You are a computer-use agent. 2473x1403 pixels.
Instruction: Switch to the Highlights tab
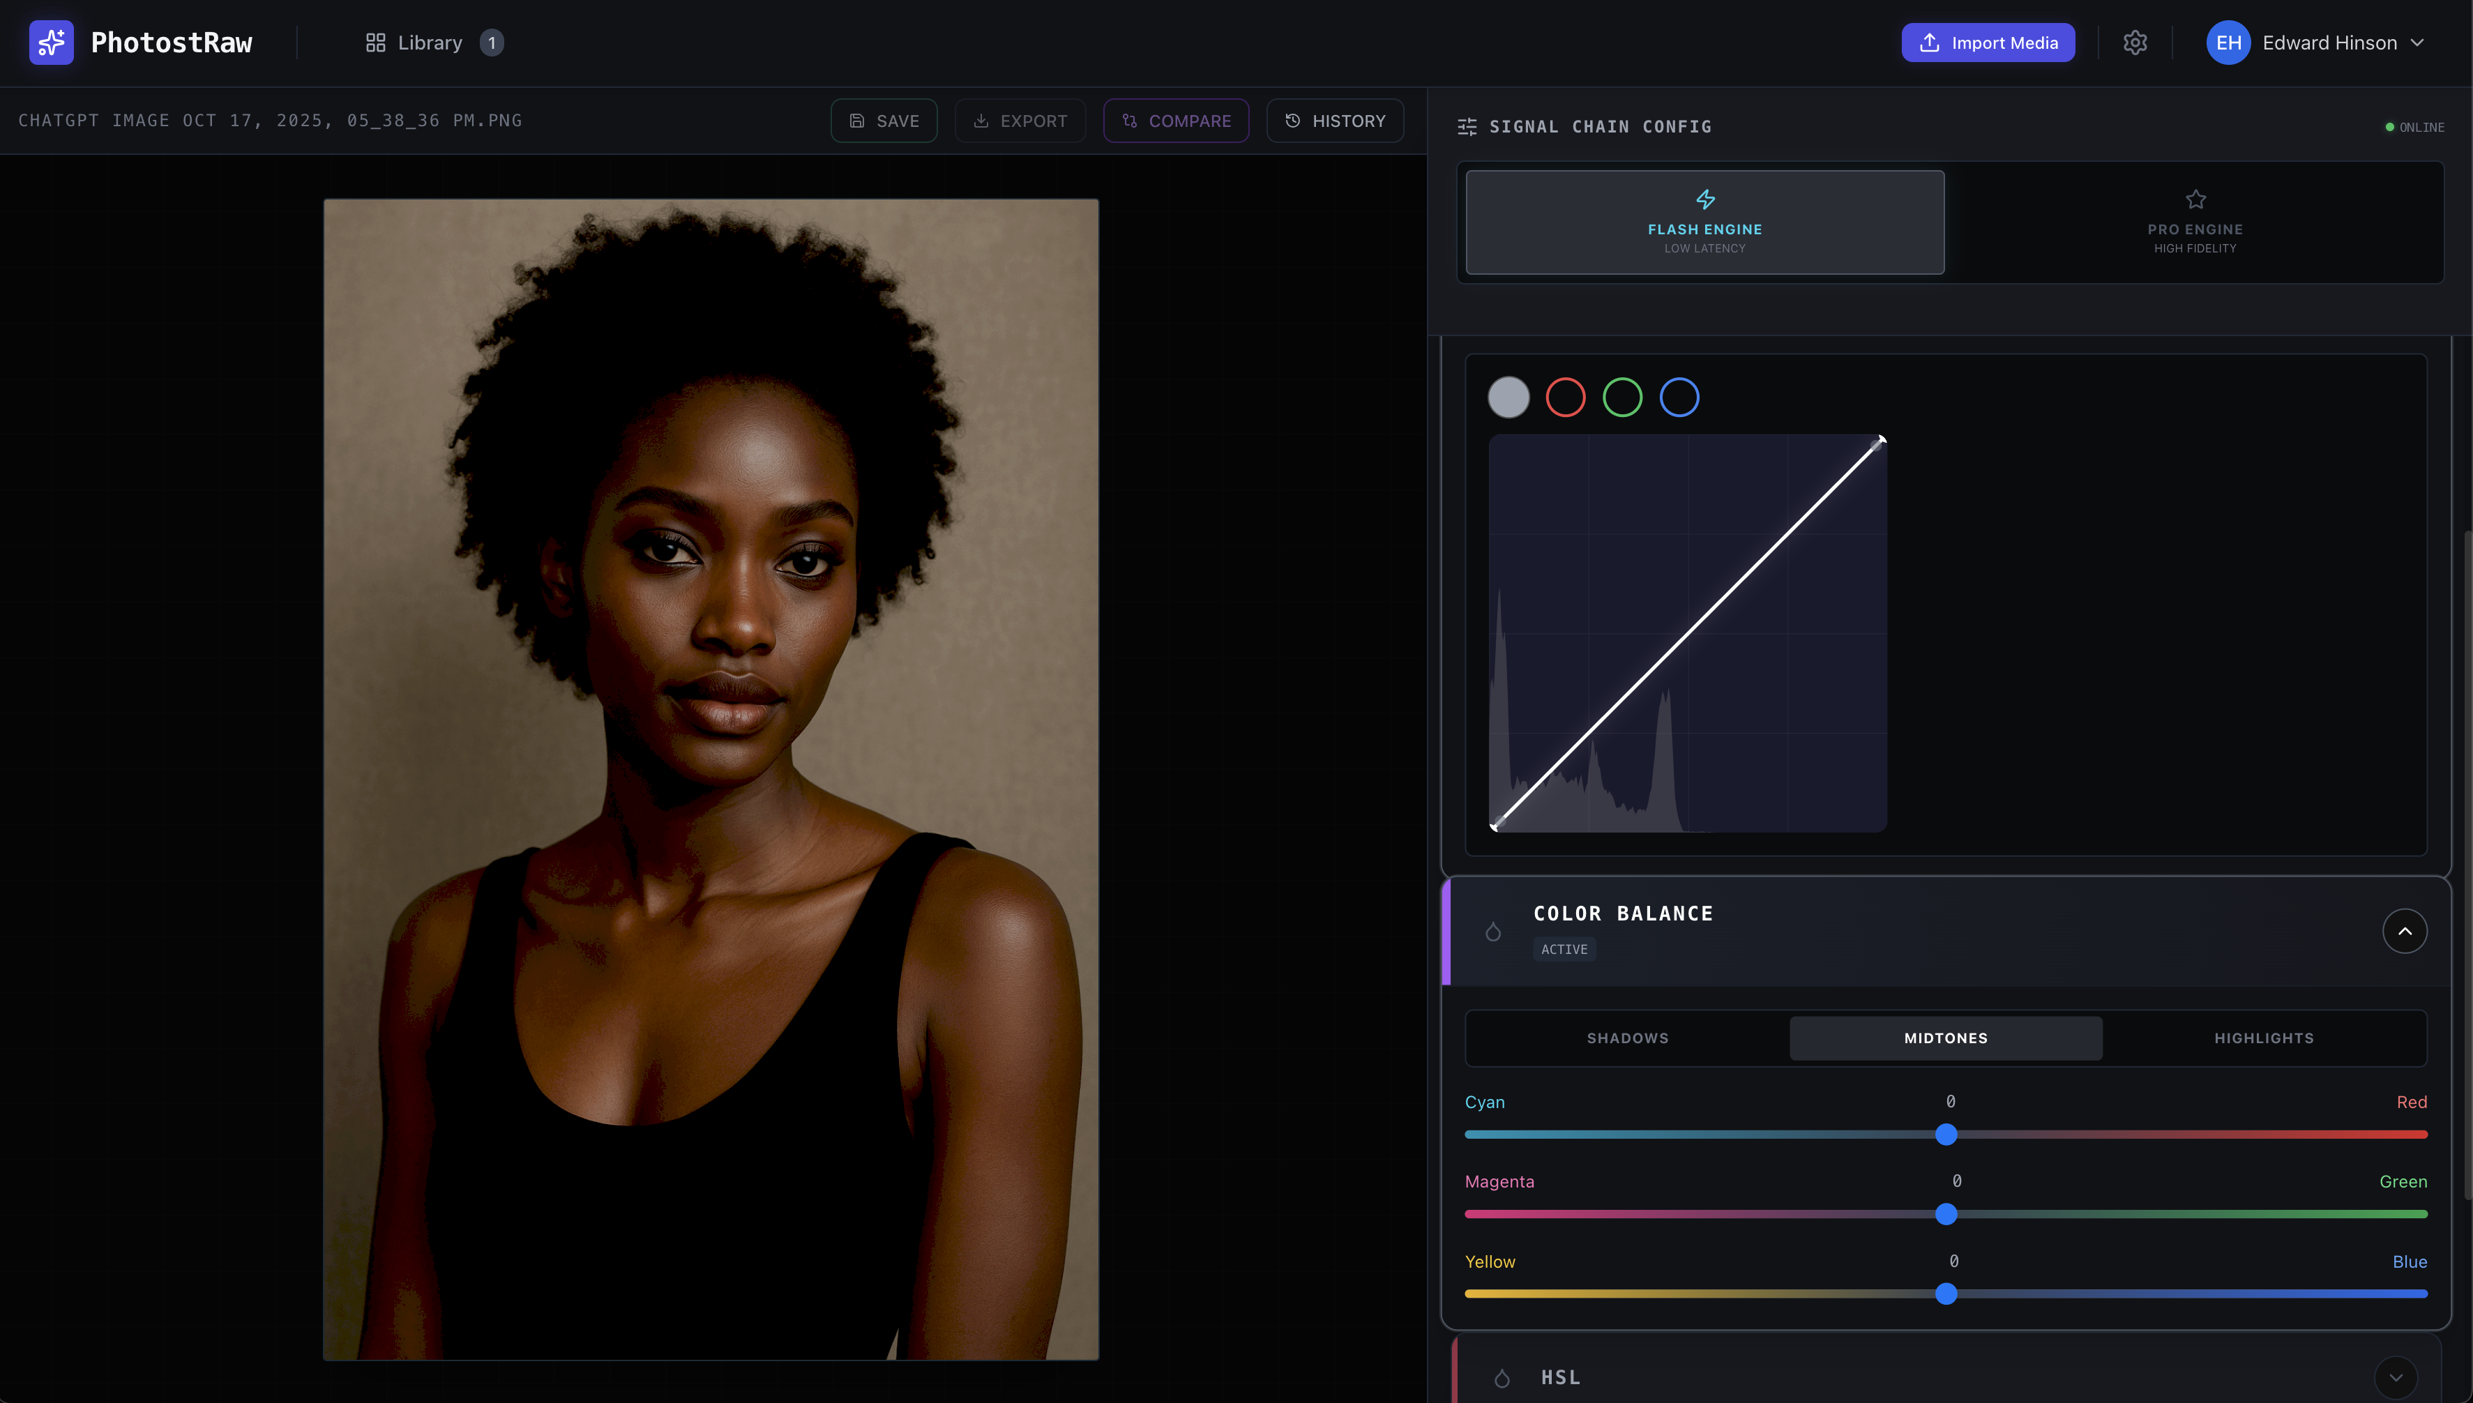(2263, 1038)
